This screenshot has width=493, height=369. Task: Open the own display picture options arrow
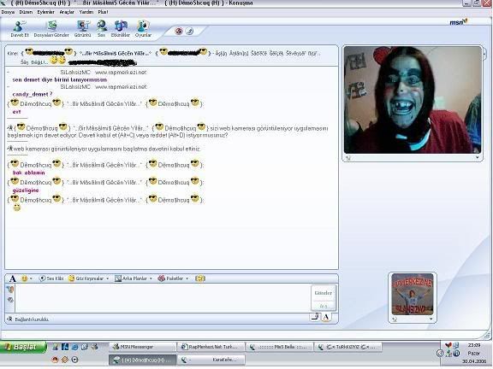pos(431,319)
